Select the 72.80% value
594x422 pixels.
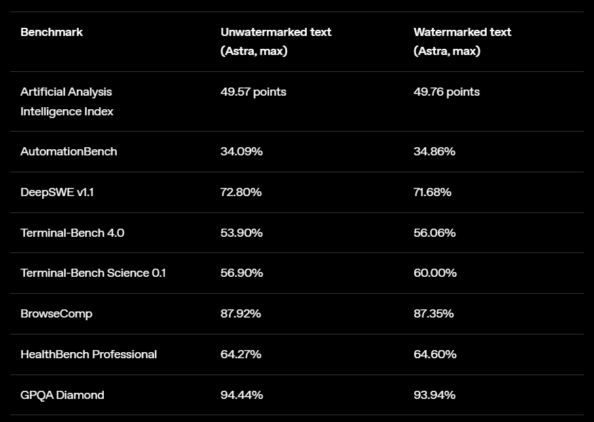click(241, 192)
